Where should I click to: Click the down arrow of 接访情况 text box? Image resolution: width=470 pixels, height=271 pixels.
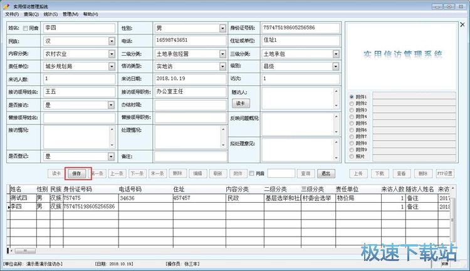112,145
